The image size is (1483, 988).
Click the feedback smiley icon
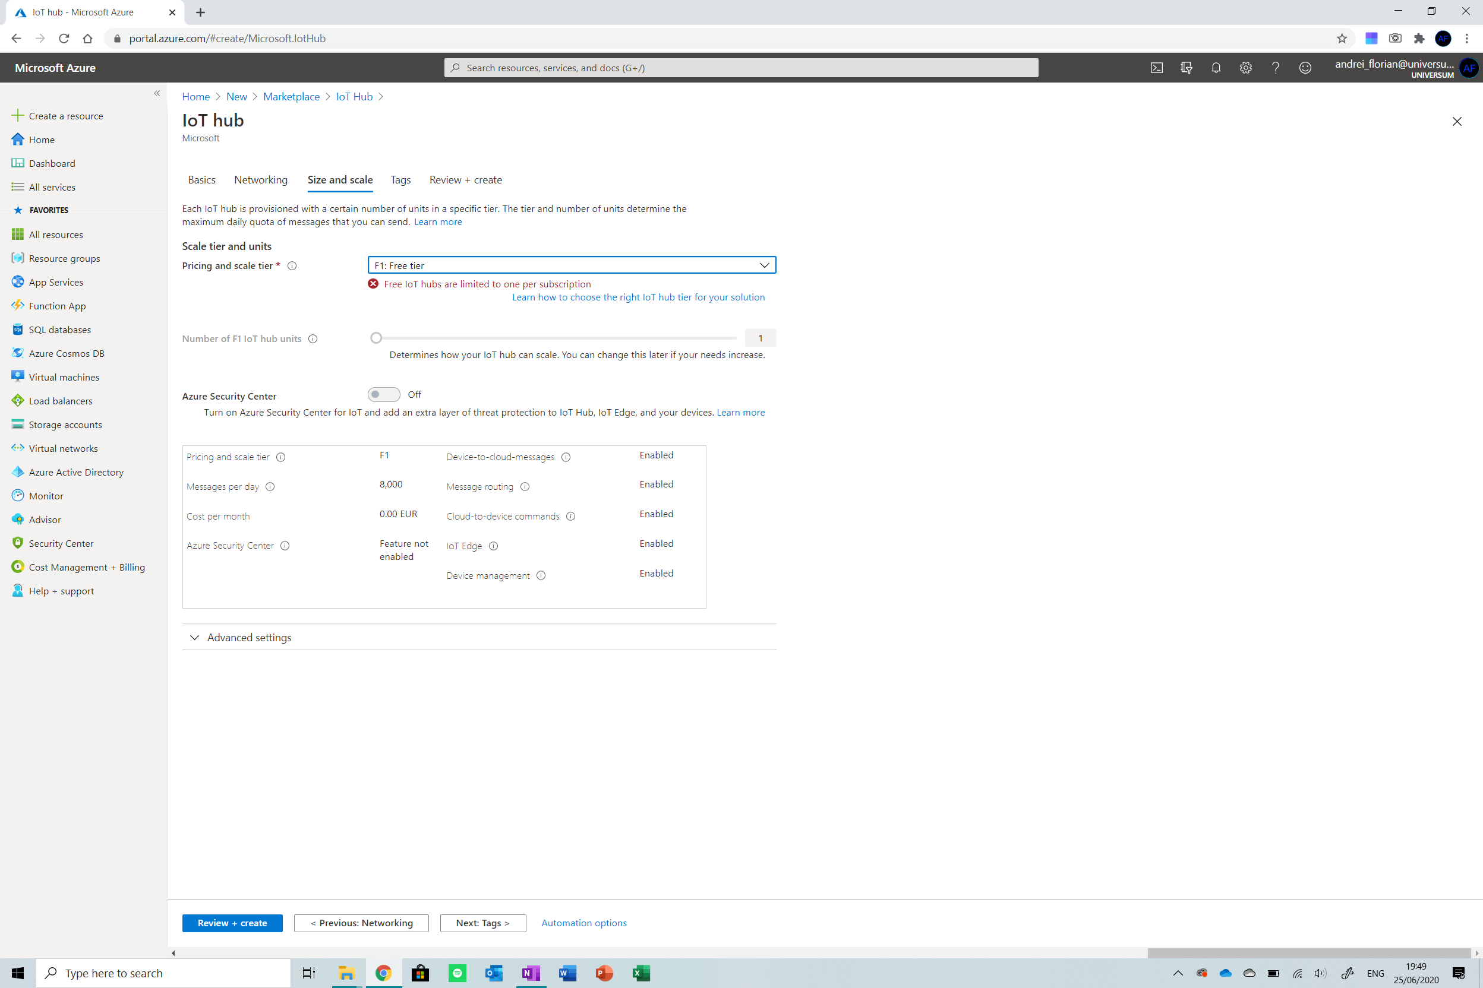(x=1305, y=68)
